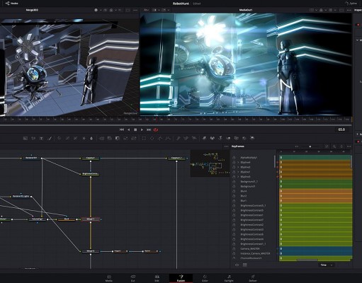Screen dimensions: 362x283
Task: Toggle lock on Blur1 keyframe row
Action: [234, 201]
